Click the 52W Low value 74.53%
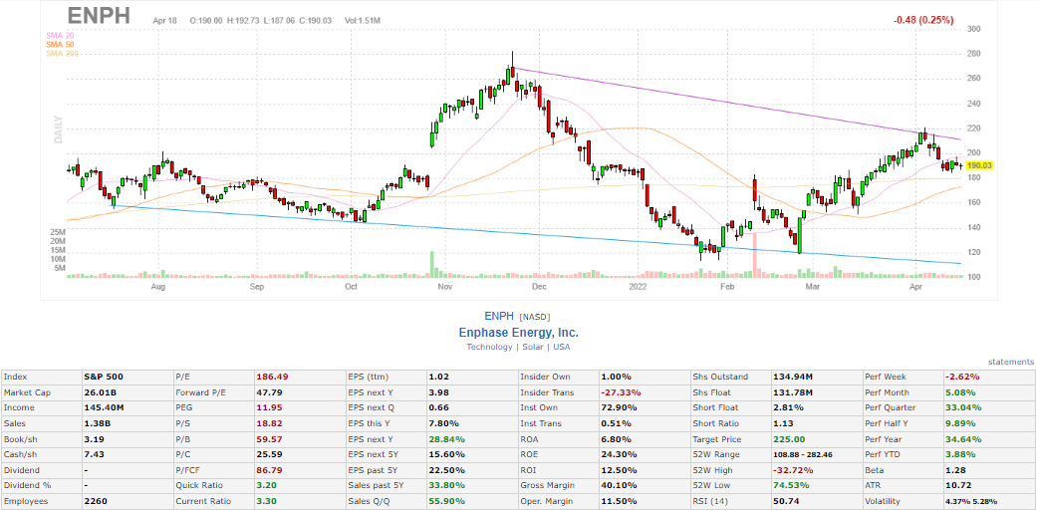The image size is (1038, 510). (x=790, y=485)
